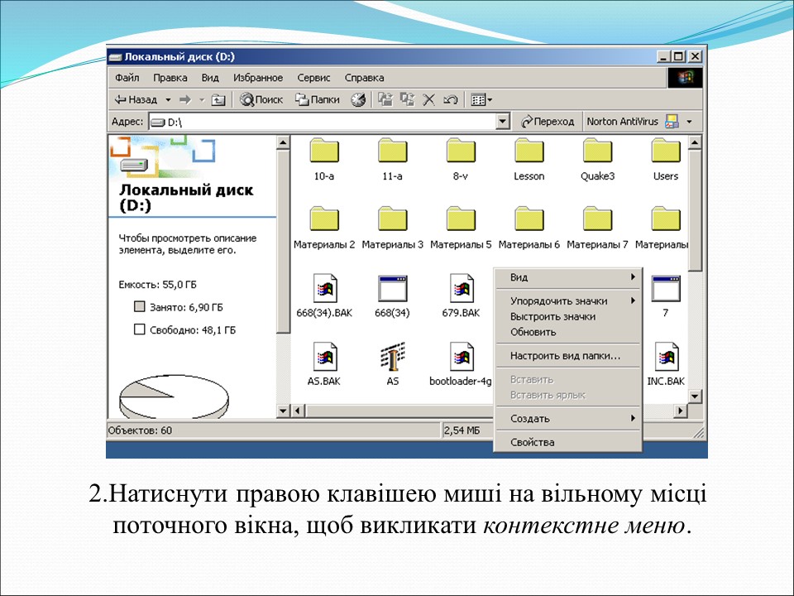The width and height of the screenshot is (794, 596).
Task: Click the Norton AntiVirus toolbar icon
Action: coord(672,122)
